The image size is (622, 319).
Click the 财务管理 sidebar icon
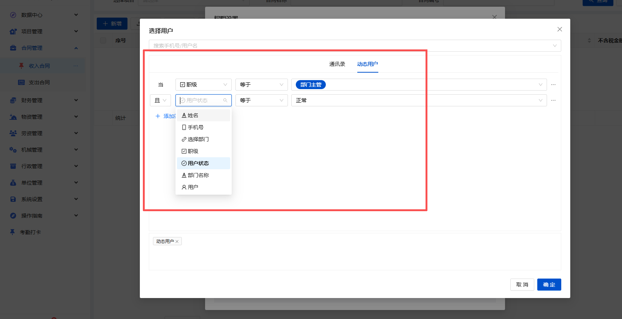[x=13, y=100]
